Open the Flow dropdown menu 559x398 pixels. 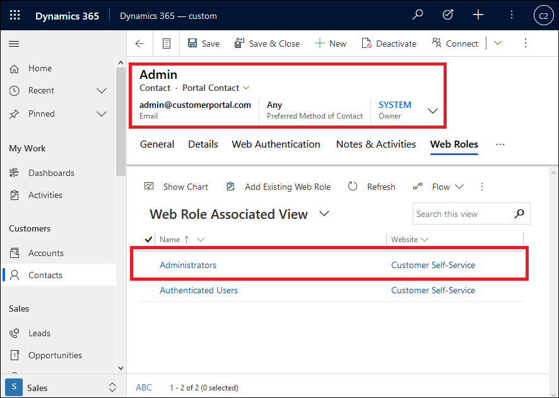pyautogui.click(x=438, y=187)
